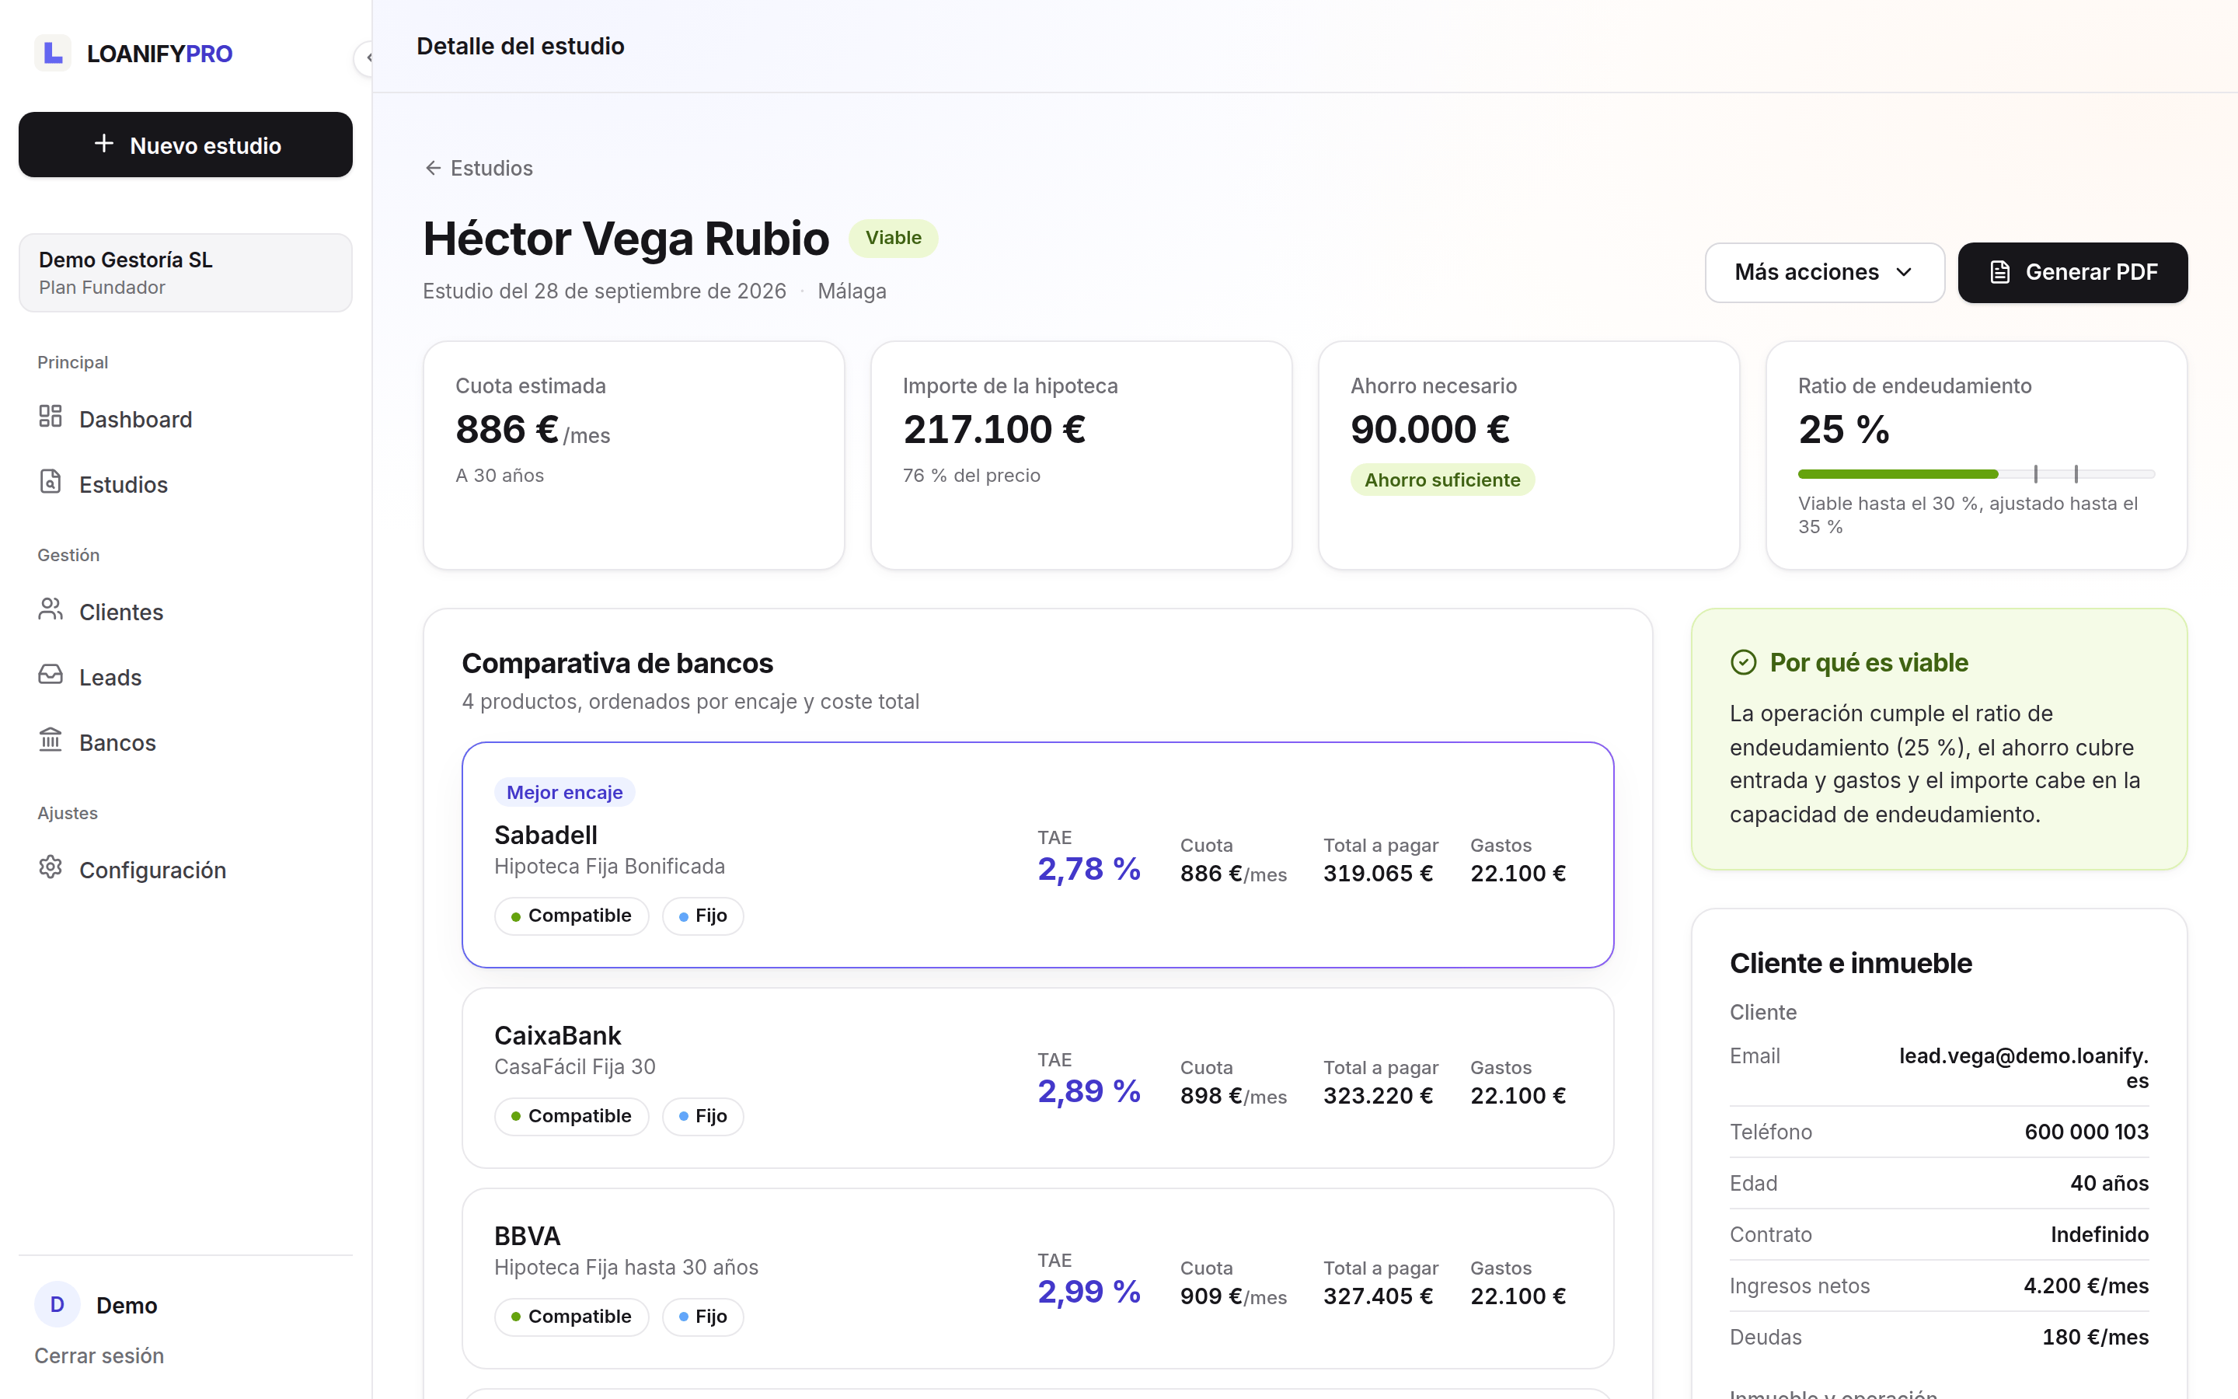Open Configuración settings
Screen dimensions: 2238x1399
click(185, 870)
